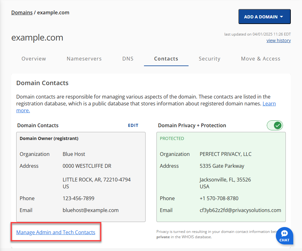Viewport: 302px width, 251px height.
Task: Select the Contacts tab
Action: pyautogui.click(x=166, y=59)
